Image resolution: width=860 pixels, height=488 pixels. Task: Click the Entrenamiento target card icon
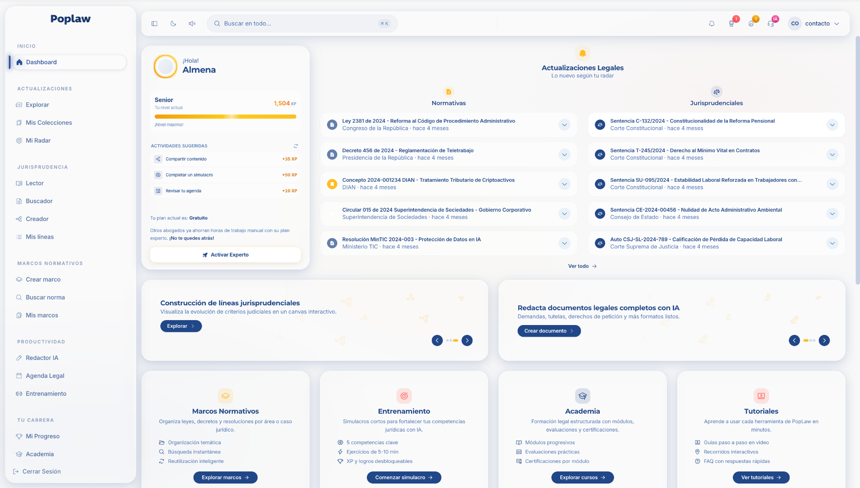(404, 396)
